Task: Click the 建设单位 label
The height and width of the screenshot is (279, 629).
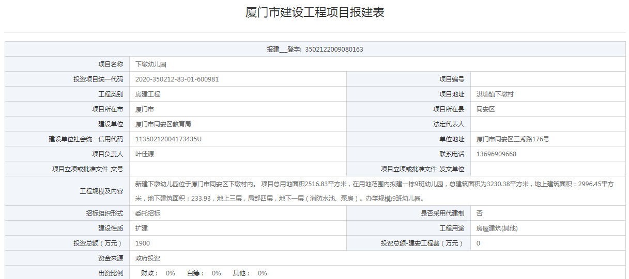Action: click(111, 124)
